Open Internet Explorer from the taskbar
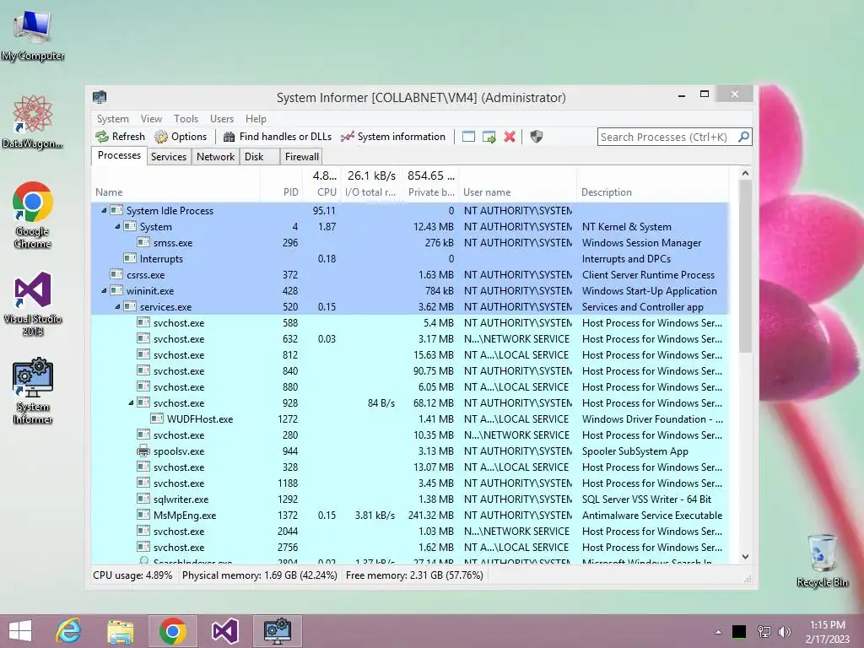The height and width of the screenshot is (648, 864). click(69, 631)
